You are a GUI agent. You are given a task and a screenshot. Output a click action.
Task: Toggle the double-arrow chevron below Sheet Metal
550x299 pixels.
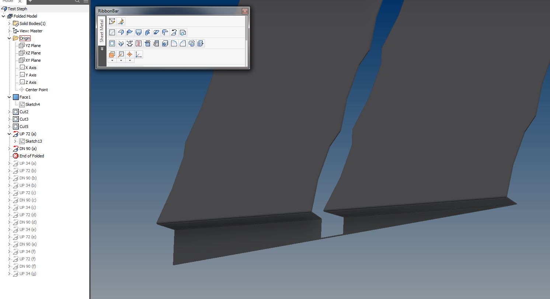tap(102, 48)
